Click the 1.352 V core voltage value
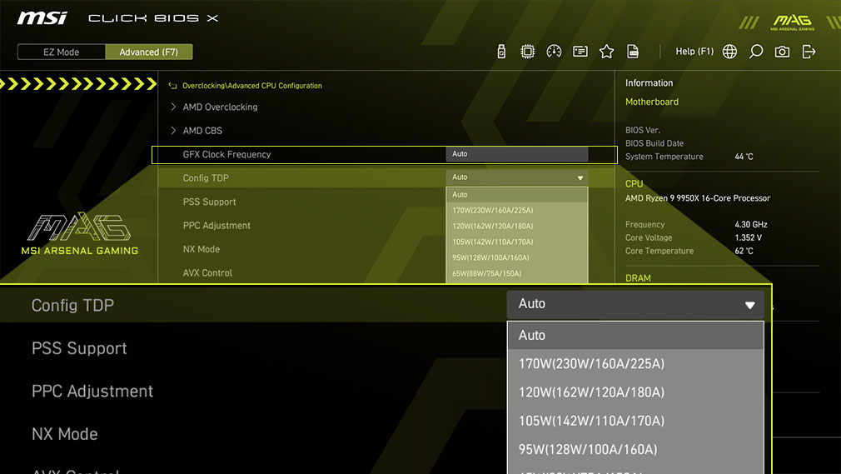 point(749,237)
